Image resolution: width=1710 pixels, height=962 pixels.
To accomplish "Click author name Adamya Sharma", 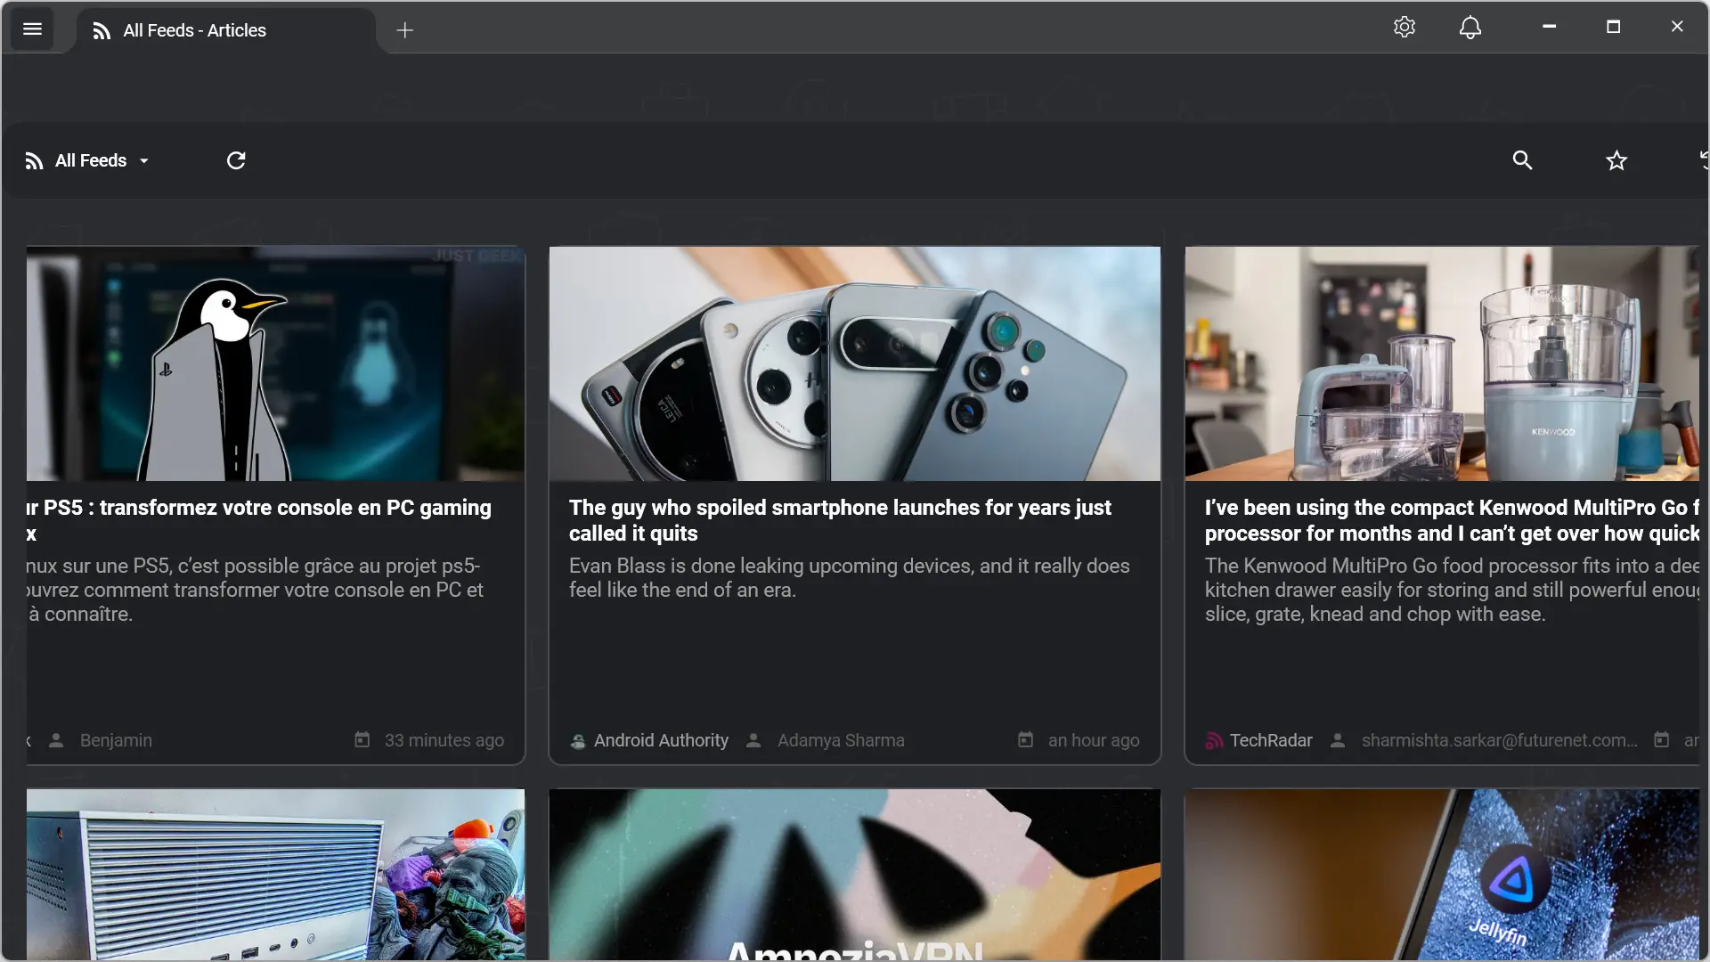I will [841, 740].
